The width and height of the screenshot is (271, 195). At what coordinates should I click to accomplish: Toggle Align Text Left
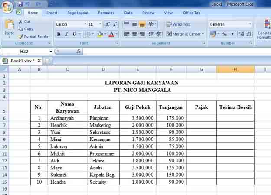pos(127,34)
